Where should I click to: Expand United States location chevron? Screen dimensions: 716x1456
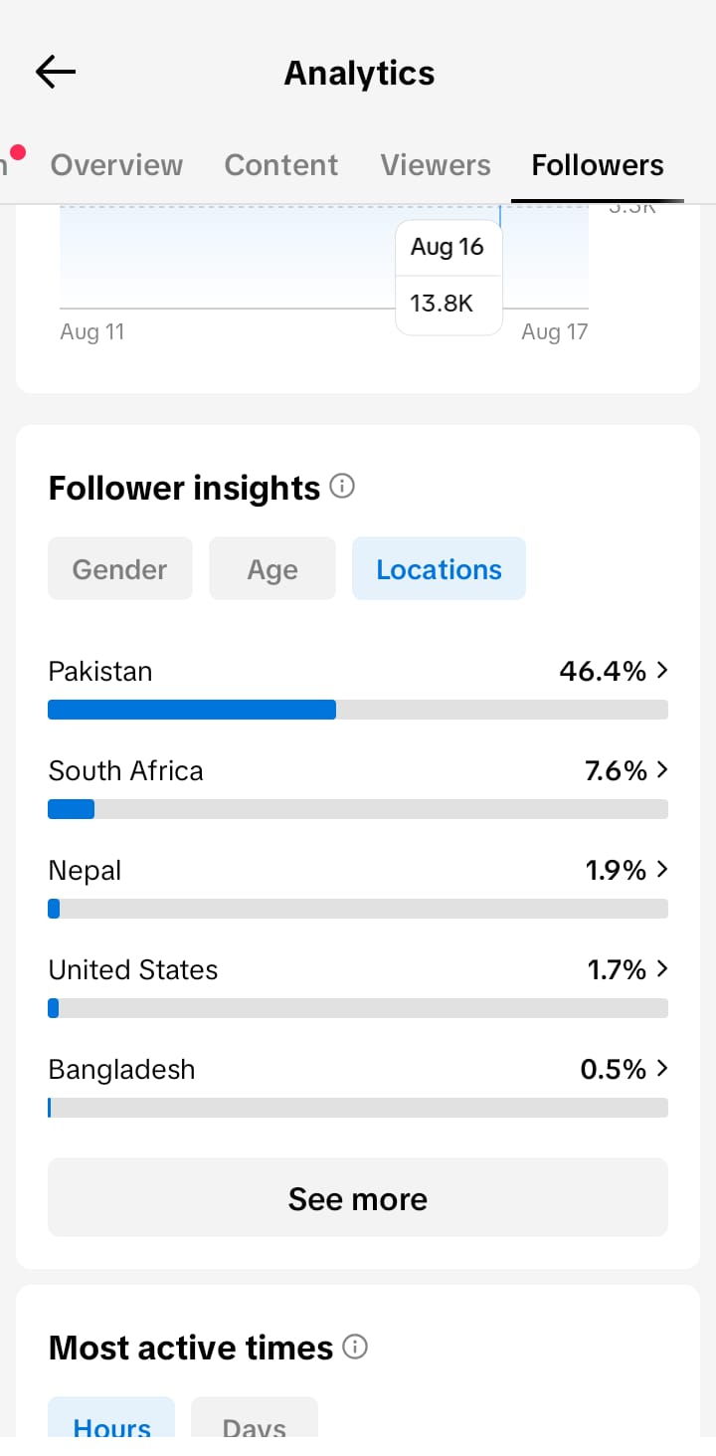pyautogui.click(x=662, y=969)
